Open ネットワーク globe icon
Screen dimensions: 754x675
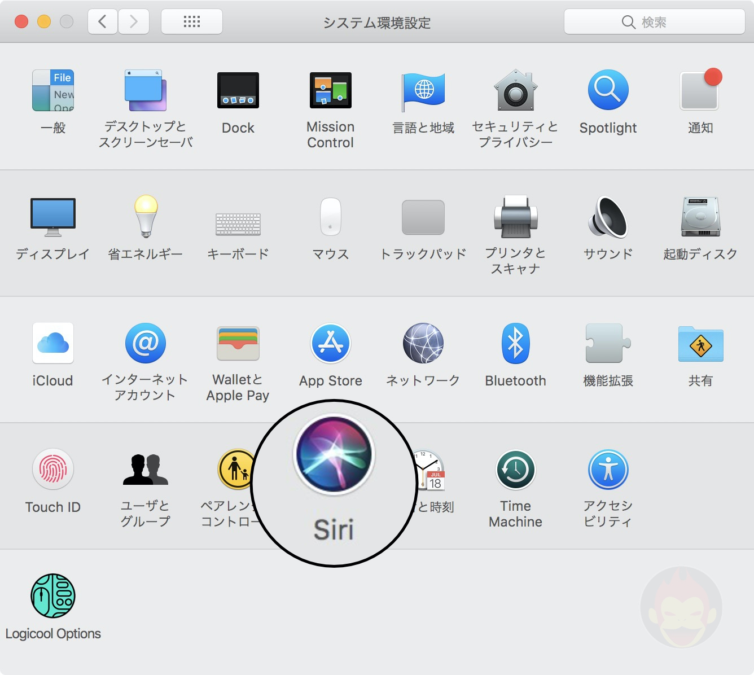423,343
